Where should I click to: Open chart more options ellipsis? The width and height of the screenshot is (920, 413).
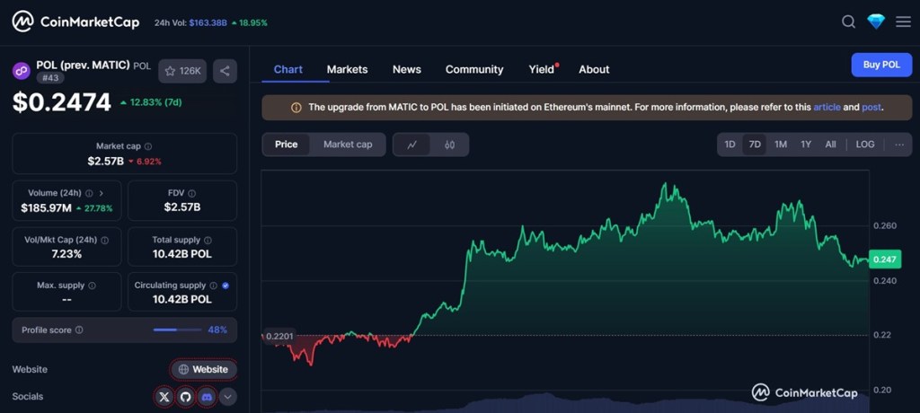[898, 145]
